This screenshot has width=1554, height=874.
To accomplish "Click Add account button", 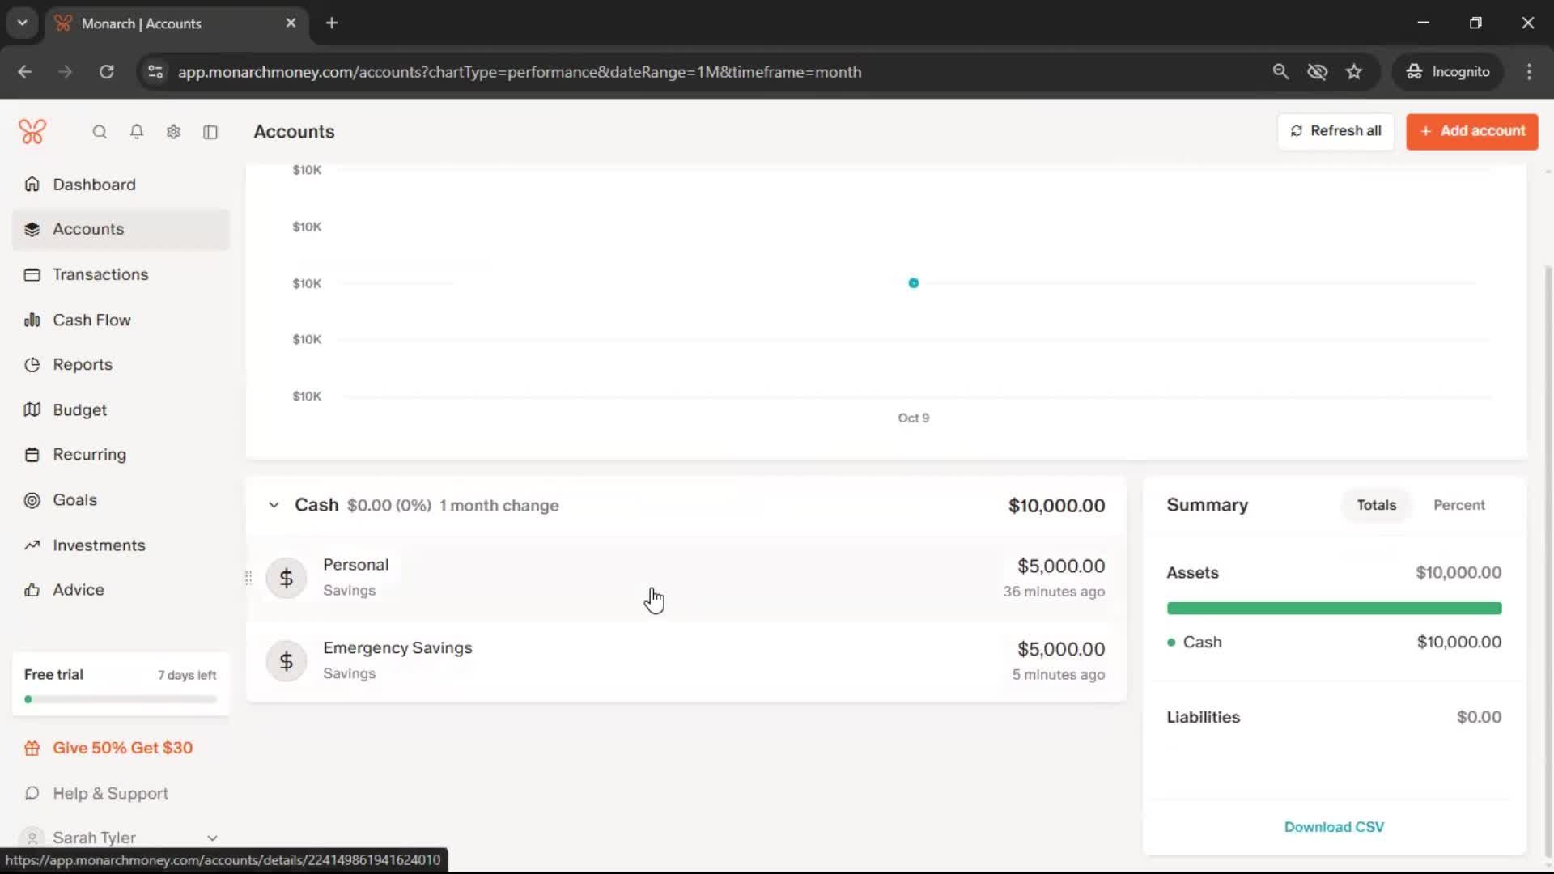I will point(1471,131).
